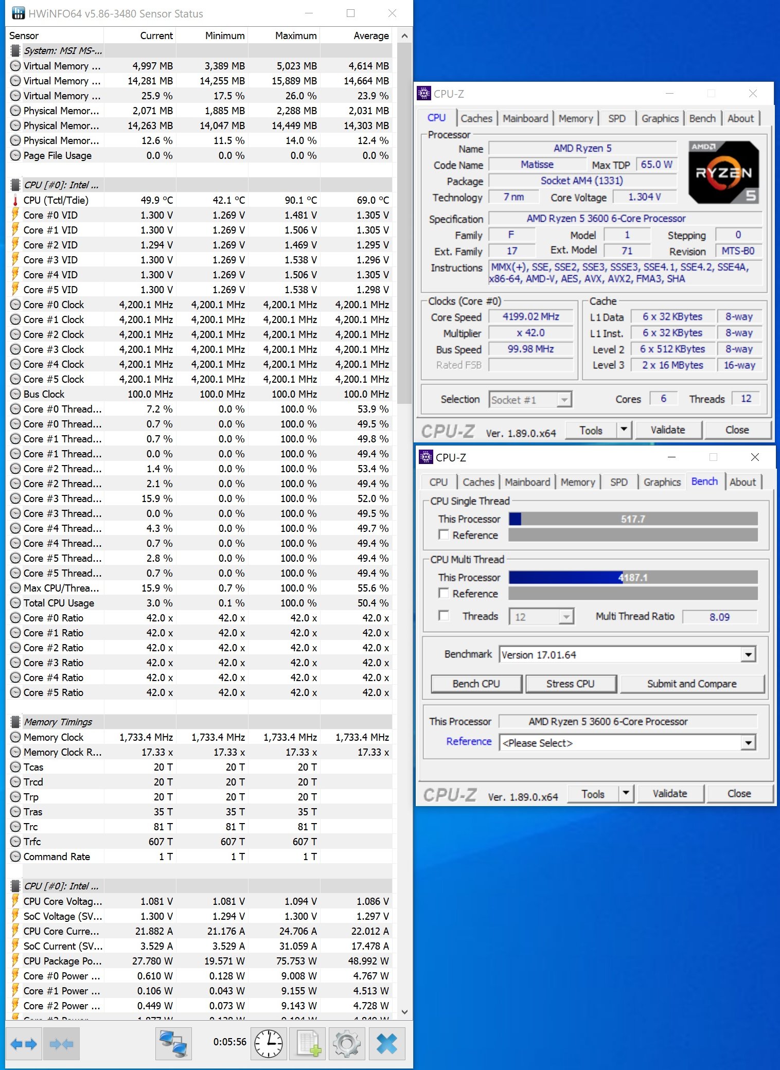This screenshot has width=780, height=1070.
Task: Select the Bench tab in upper CPU-Z
Action: coord(702,118)
